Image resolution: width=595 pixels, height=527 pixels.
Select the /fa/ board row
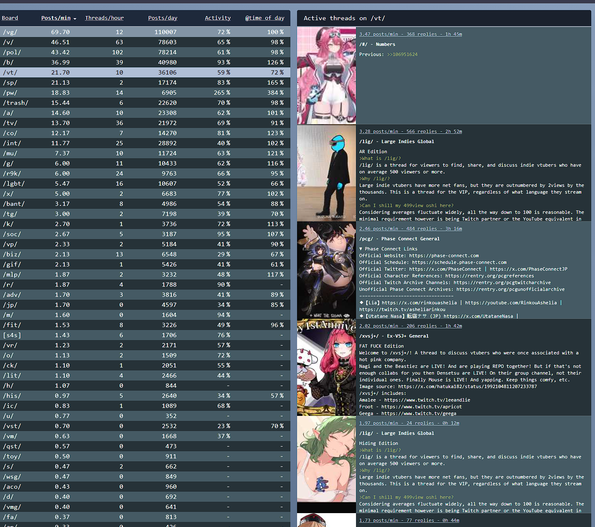(145, 517)
